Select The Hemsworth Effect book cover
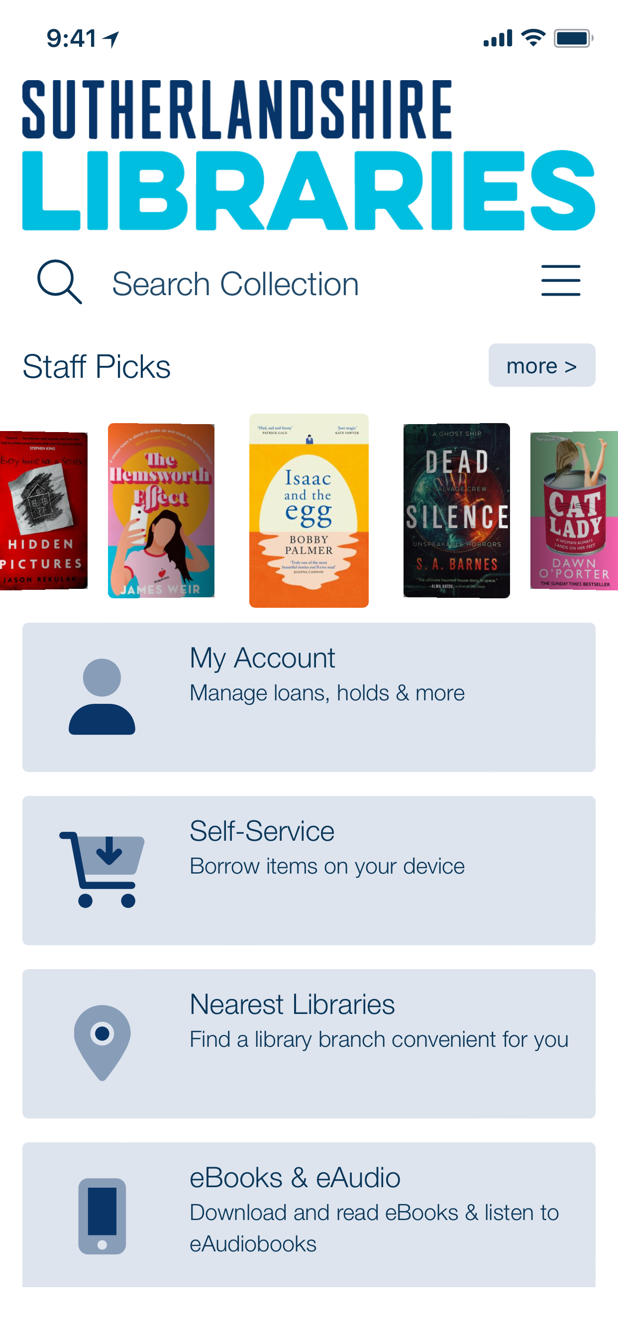The image size is (618, 1338). 161,511
